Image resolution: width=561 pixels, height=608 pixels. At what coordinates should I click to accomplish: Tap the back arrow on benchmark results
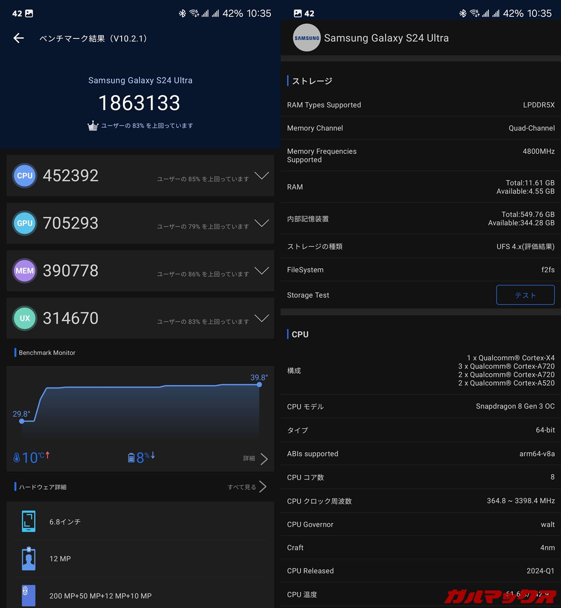19,38
